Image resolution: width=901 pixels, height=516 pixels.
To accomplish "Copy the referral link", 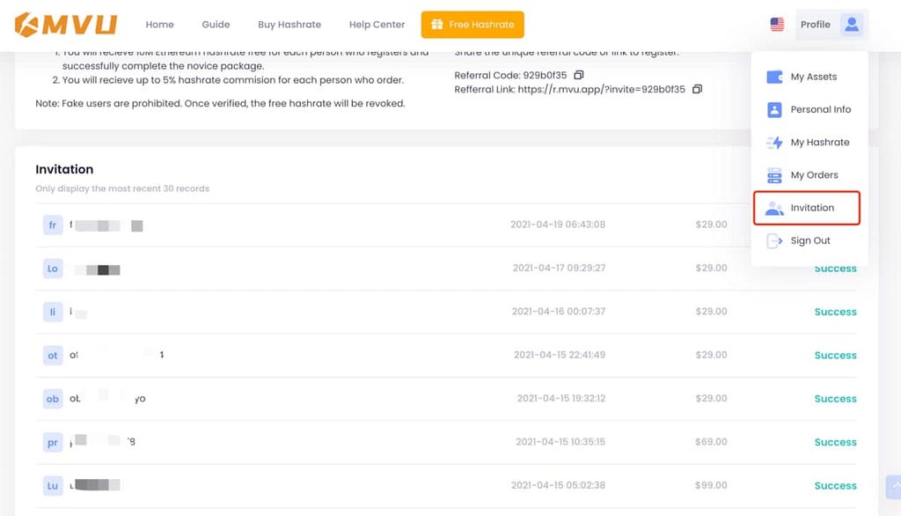I will pos(697,89).
